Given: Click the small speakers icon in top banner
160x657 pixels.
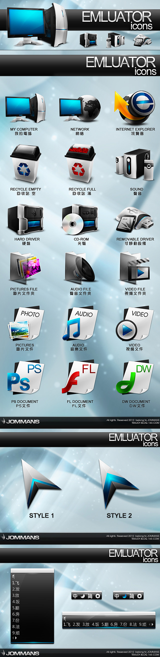Looking at the screenshot, I should click(x=115, y=40).
